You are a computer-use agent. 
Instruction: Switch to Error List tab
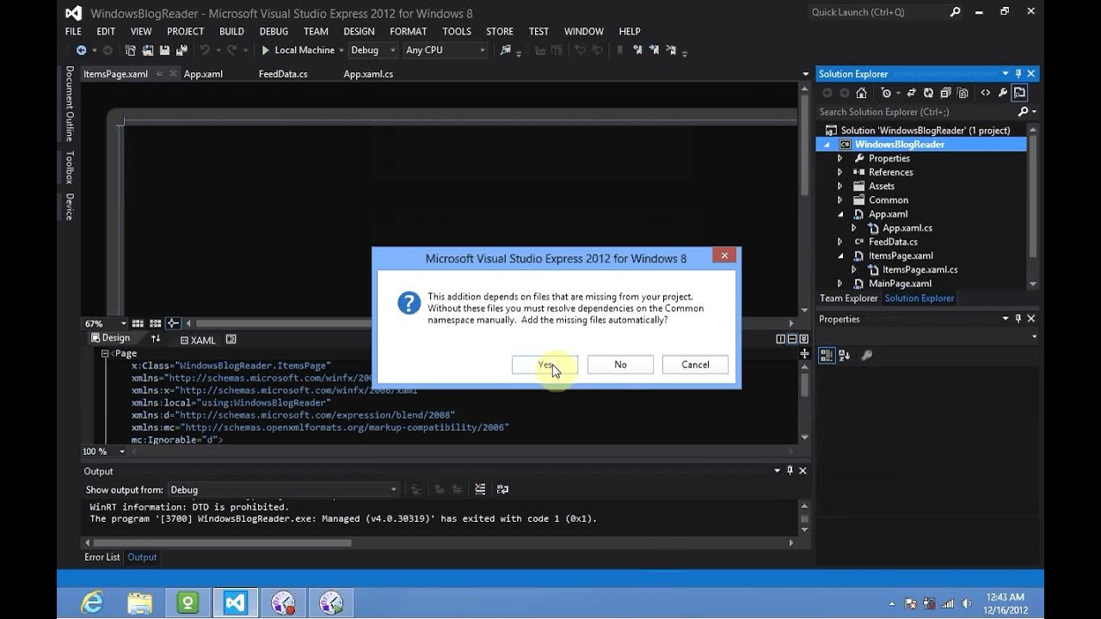coord(102,557)
